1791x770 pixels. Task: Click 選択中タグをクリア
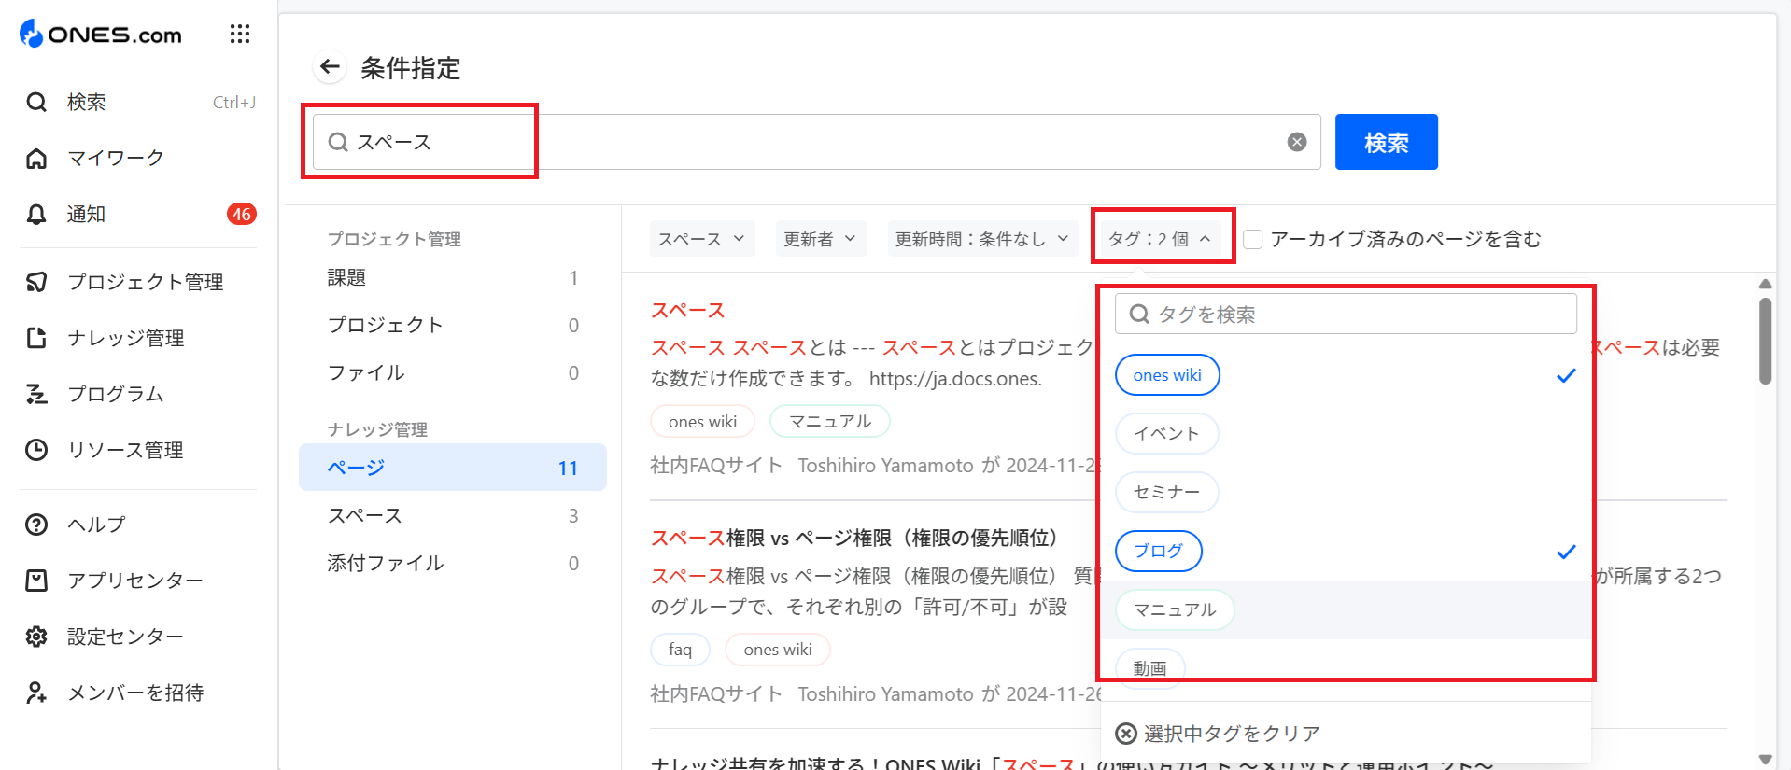point(1232,734)
